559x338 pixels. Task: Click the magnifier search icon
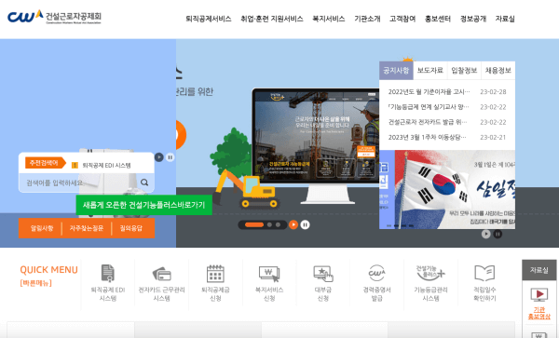144,183
